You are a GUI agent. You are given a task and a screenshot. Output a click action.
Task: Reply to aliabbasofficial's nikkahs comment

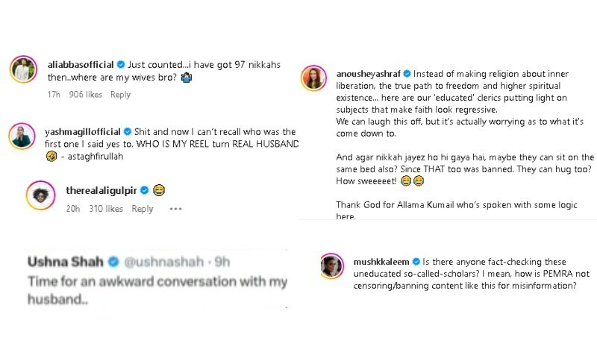pos(120,95)
